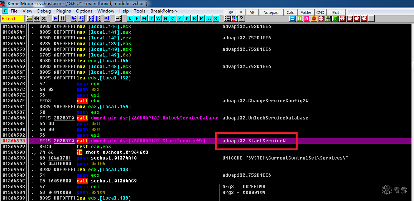414x201 pixels.
Task: Close debugged program with X toolbar icon
Action: click(44, 19)
